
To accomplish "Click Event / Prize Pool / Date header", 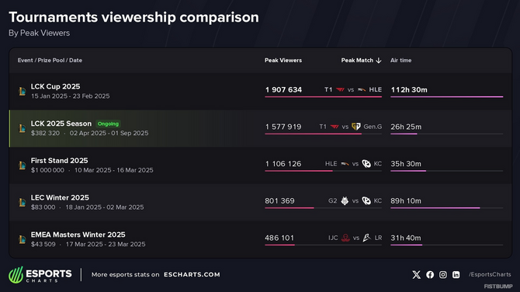I will point(50,61).
